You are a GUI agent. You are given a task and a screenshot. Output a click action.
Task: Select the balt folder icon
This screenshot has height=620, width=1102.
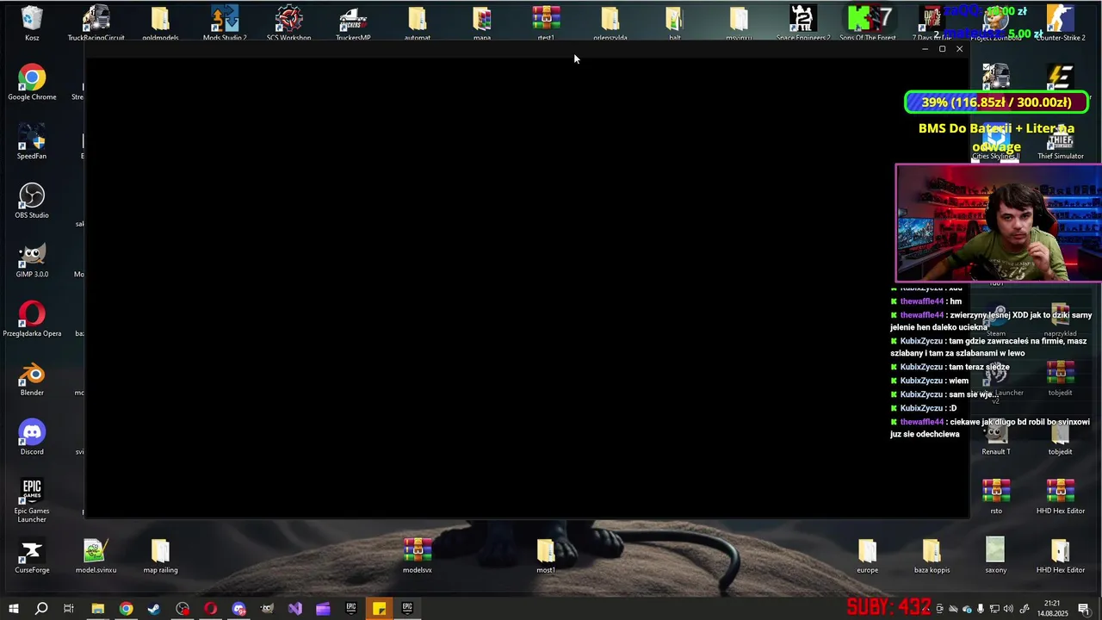pos(674,23)
